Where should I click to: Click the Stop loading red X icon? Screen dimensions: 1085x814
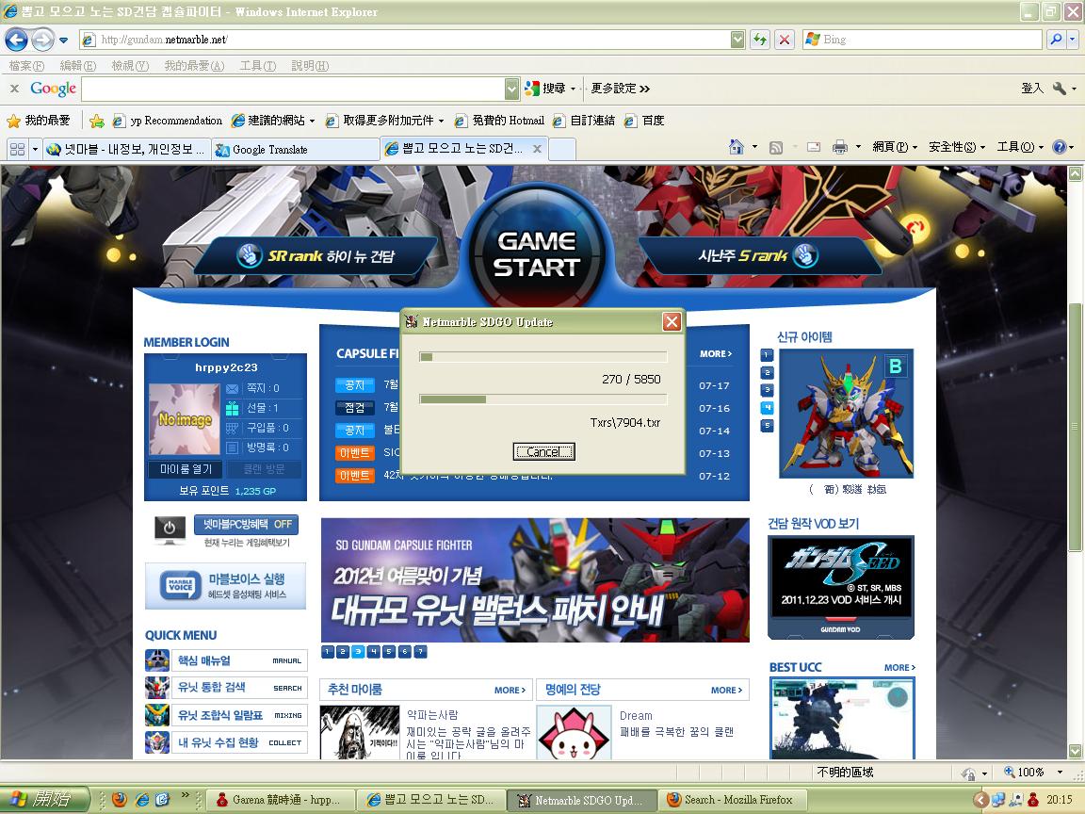coord(784,40)
